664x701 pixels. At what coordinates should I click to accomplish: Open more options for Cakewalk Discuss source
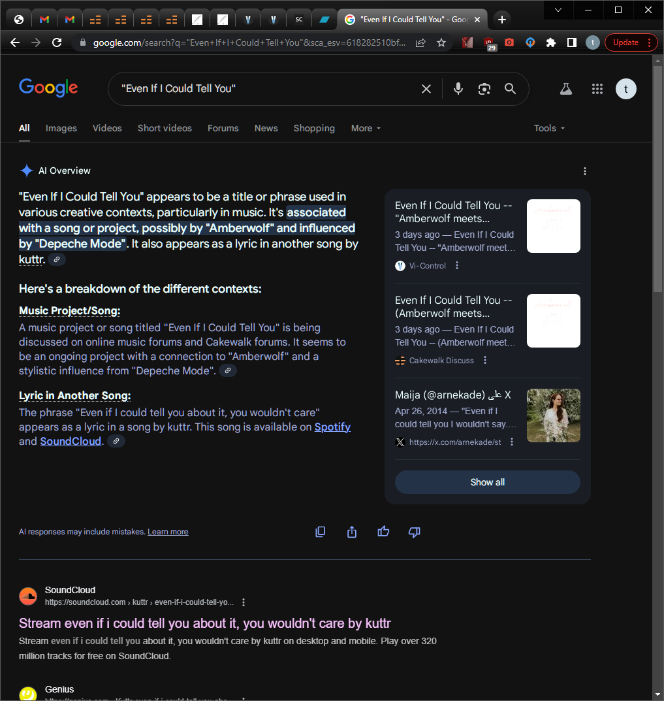[x=485, y=361]
